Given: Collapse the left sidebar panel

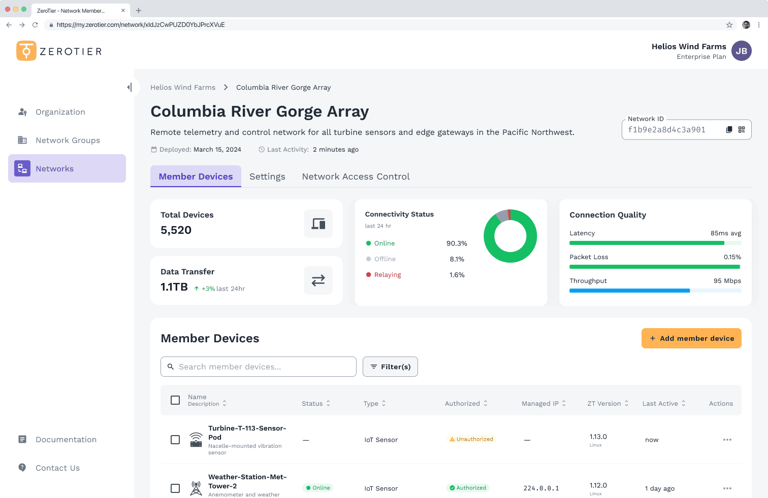Looking at the screenshot, I should (130, 87).
